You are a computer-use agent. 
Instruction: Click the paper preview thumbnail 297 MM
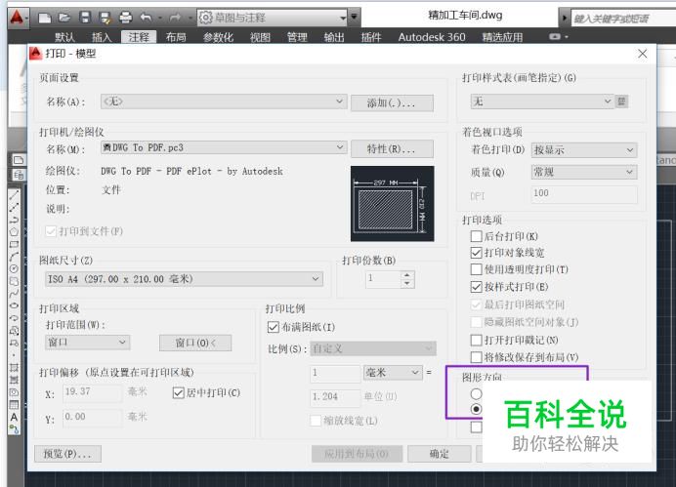[x=393, y=204]
